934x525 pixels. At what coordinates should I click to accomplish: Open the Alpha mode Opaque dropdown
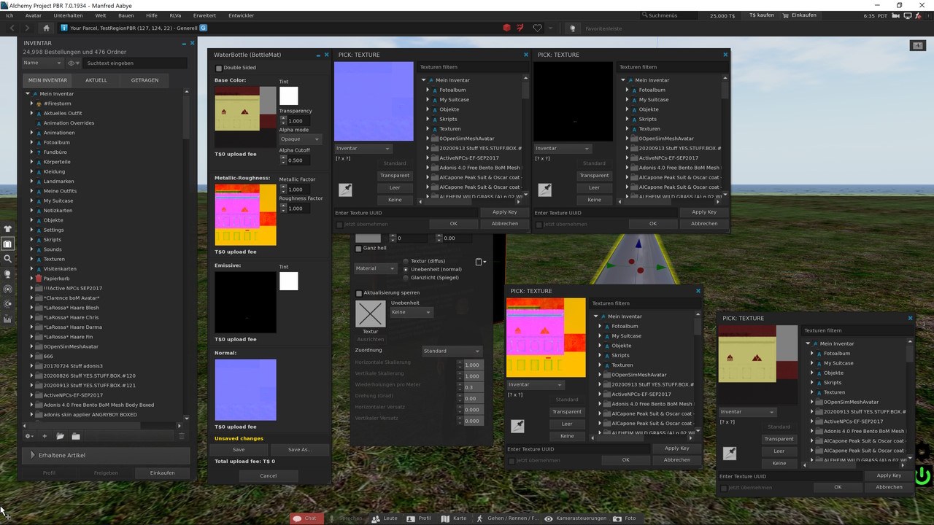pyautogui.click(x=300, y=139)
